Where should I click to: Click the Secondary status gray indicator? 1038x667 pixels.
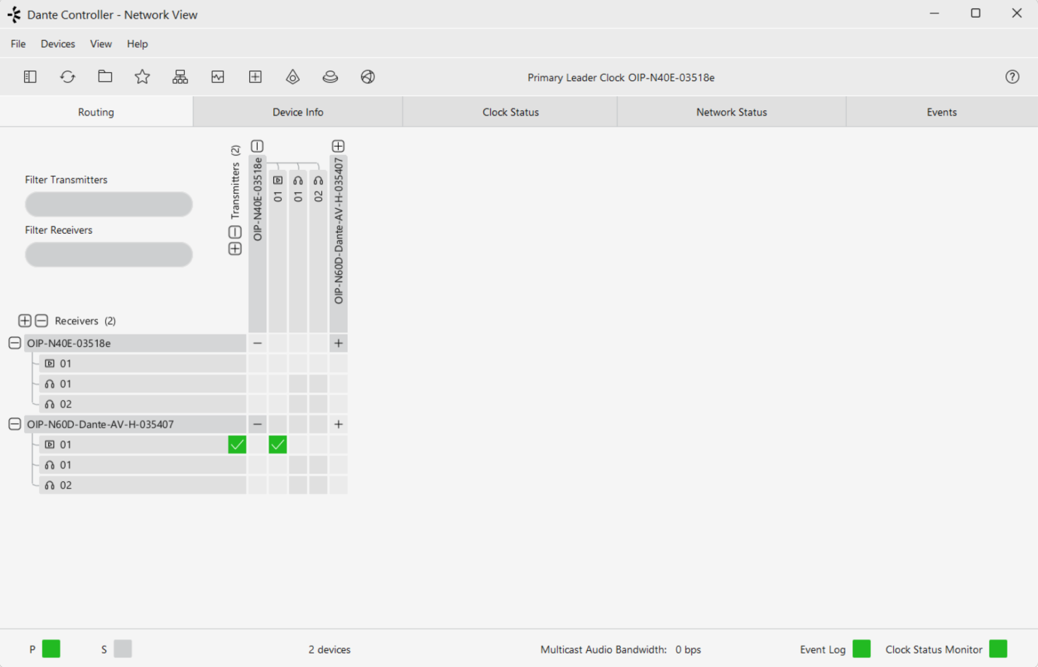tap(123, 649)
